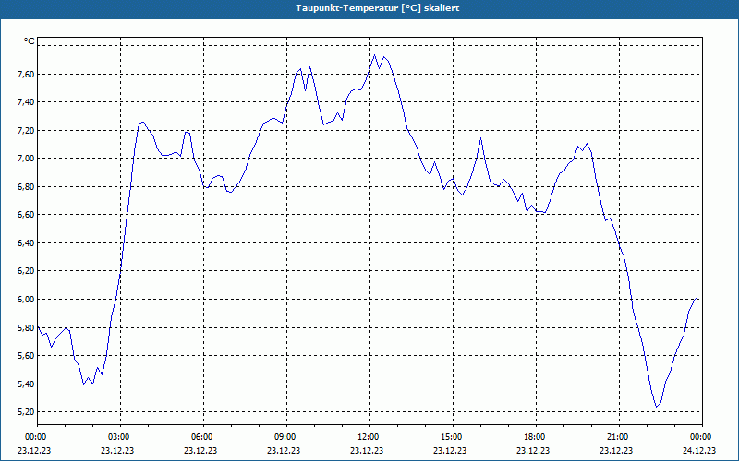Click the 24.12.23 date label
The height and width of the screenshot is (461, 739).
(x=699, y=451)
